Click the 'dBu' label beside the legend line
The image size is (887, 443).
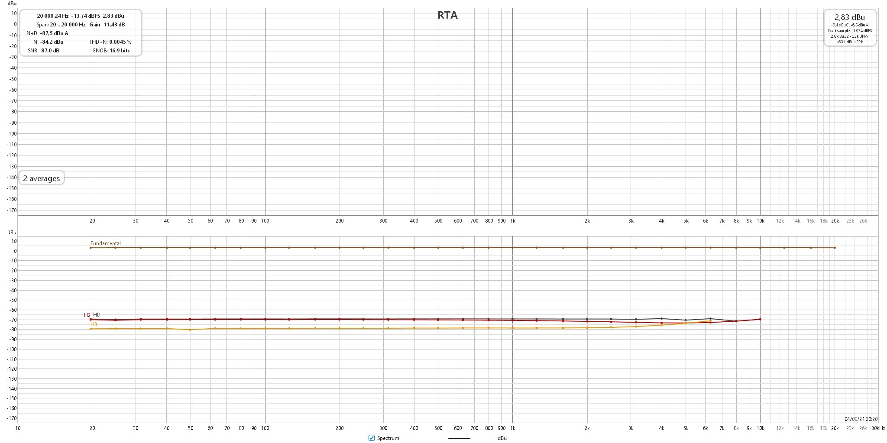click(x=502, y=438)
